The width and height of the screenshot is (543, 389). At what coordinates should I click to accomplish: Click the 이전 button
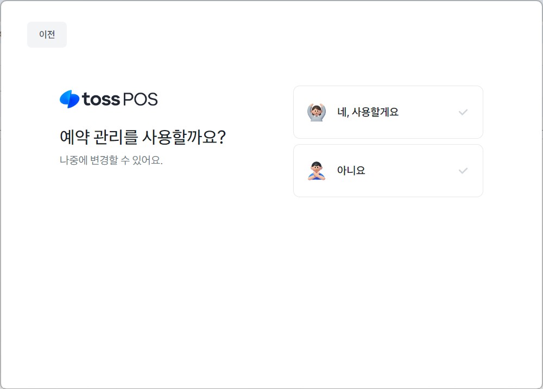47,35
